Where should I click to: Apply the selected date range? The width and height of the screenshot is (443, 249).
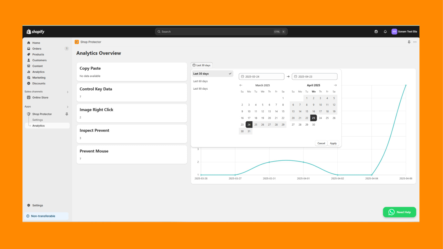(333, 143)
